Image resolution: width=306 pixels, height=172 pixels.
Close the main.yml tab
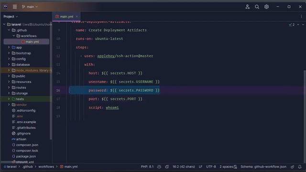pyautogui.click(x=76, y=17)
